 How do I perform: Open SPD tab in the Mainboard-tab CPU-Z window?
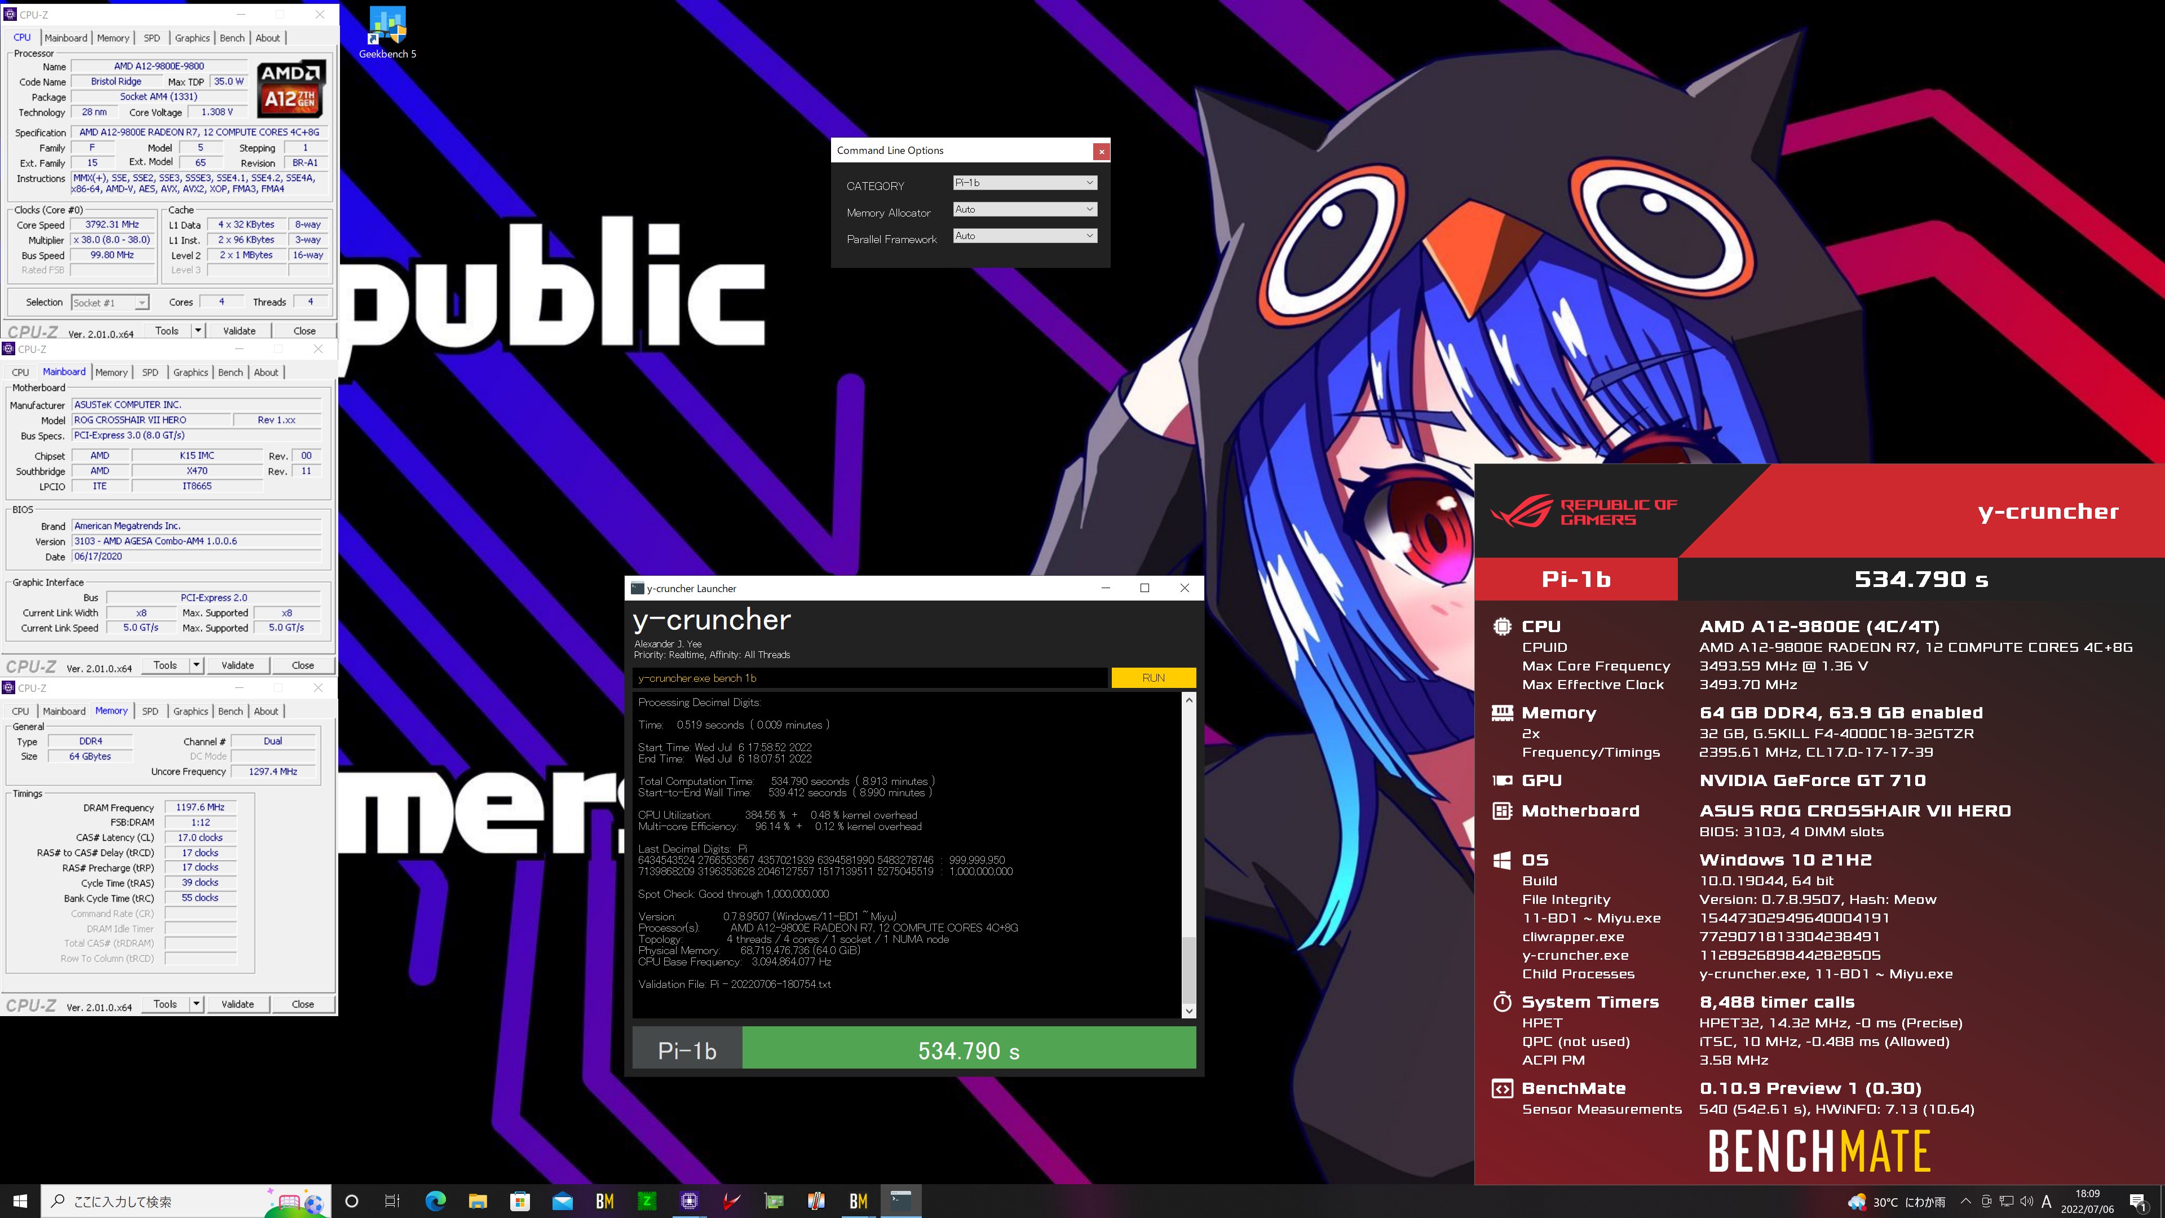149,372
